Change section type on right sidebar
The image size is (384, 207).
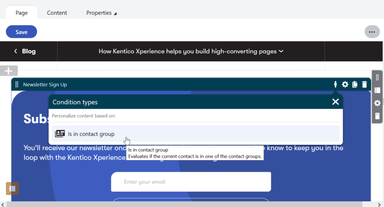click(377, 90)
